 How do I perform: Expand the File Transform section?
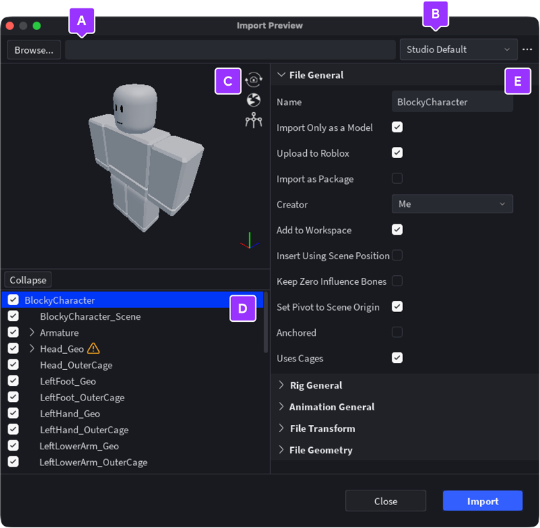click(281, 428)
